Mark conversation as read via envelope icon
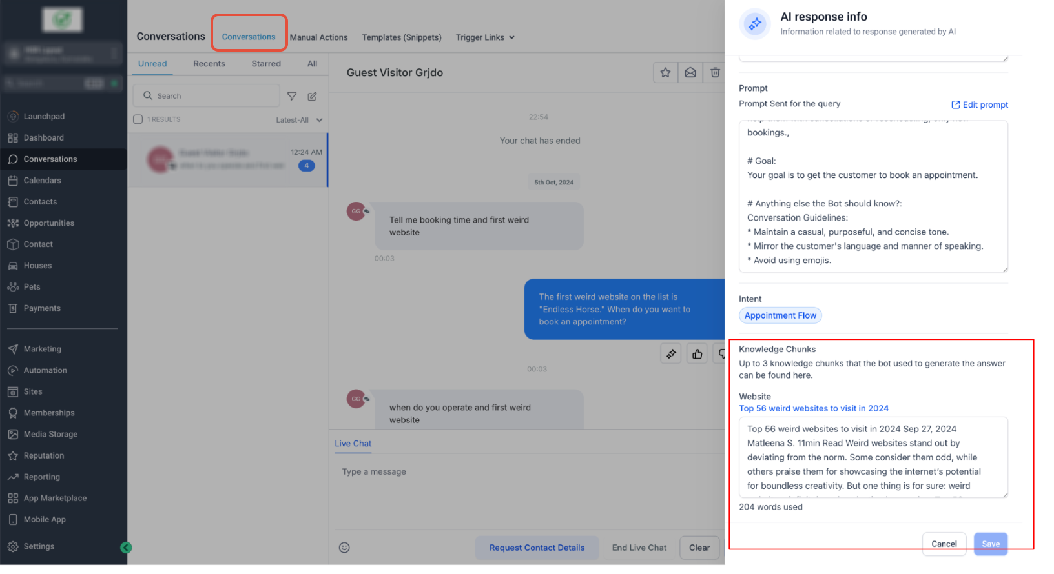Screen dimensions: 1054x574 click(x=690, y=73)
